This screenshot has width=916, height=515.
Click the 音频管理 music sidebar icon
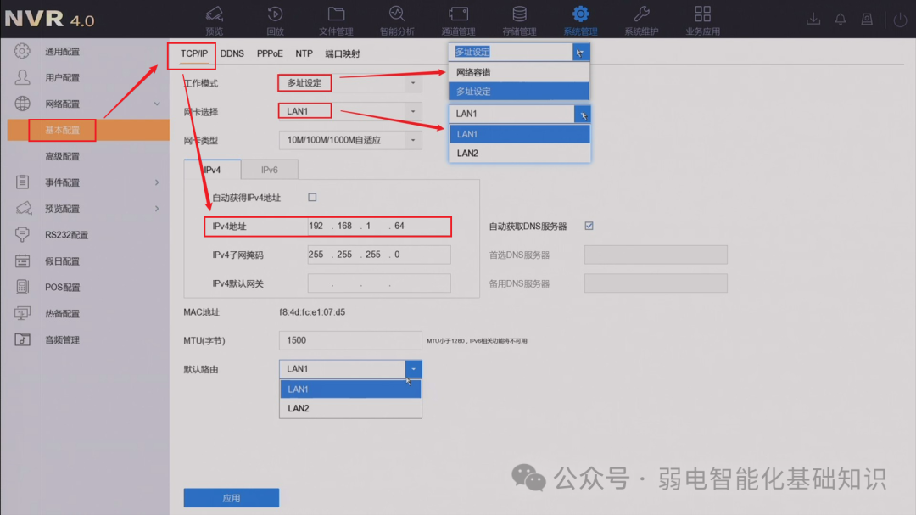click(22, 339)
